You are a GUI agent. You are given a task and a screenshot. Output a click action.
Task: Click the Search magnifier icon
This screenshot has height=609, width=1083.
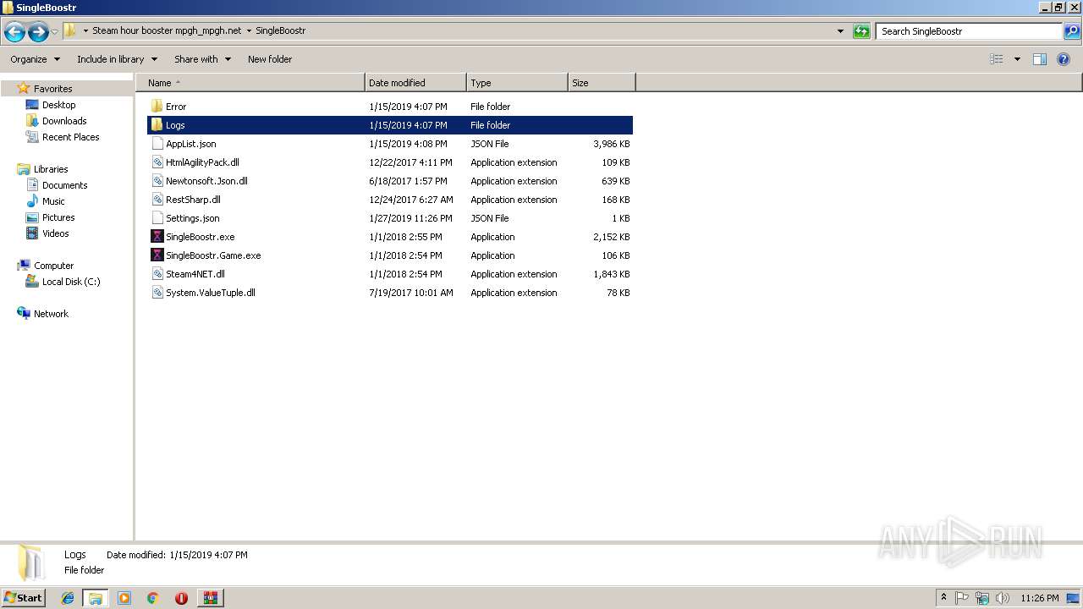[x=1072, y=31]
